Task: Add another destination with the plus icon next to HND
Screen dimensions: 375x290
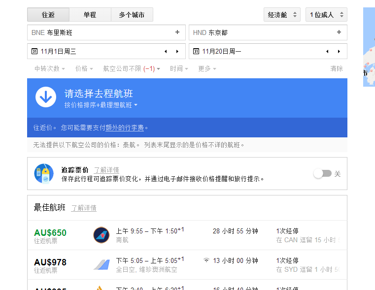Action: (339, 32)
